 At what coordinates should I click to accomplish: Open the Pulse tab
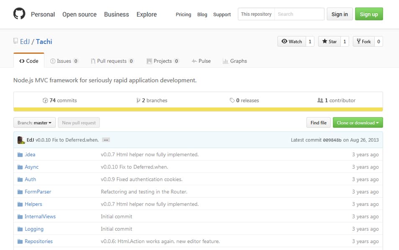pos(201,61)
